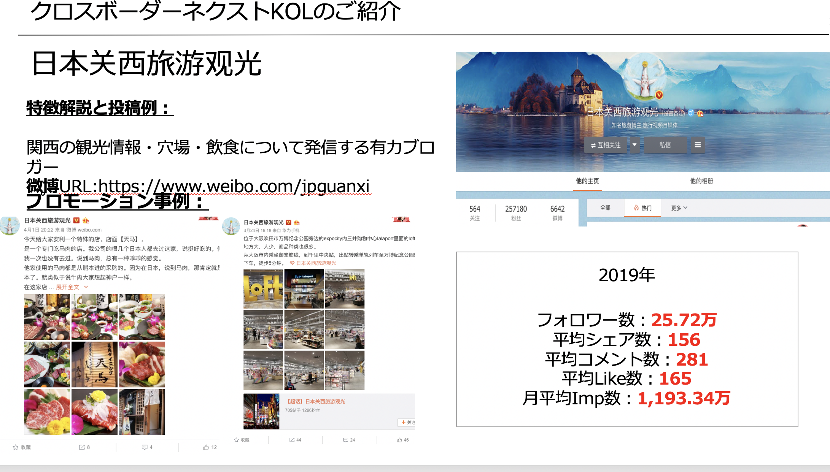
Task: Click the avatar of the March 24 post
Action: [231, 226]
